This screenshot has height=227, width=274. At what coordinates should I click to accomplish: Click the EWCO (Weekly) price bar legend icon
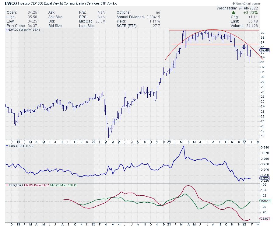point(7,30)
